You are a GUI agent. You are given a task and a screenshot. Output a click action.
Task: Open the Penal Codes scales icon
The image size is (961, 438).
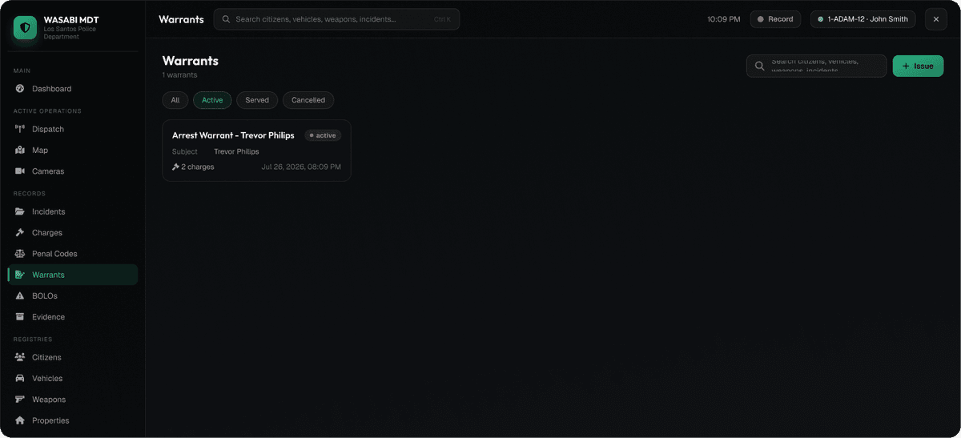click(20, 254)
